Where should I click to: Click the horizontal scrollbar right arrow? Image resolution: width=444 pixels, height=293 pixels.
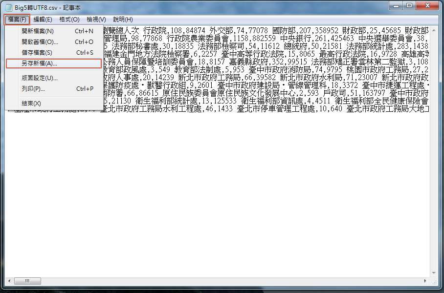pyautogui.click(x=424, y=282)
